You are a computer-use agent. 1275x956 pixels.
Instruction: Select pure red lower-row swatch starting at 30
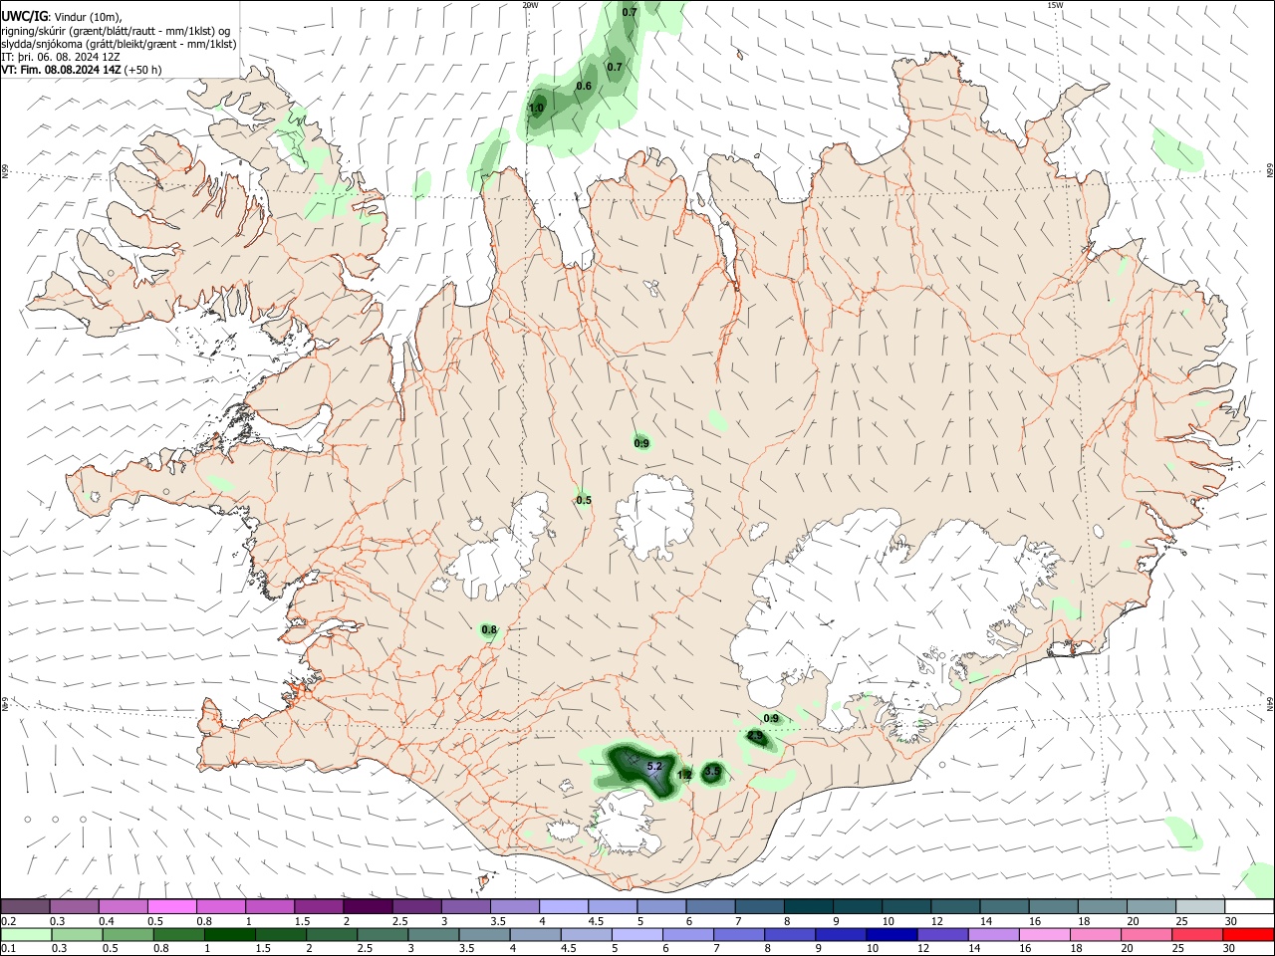click(x=1248, y=935)
